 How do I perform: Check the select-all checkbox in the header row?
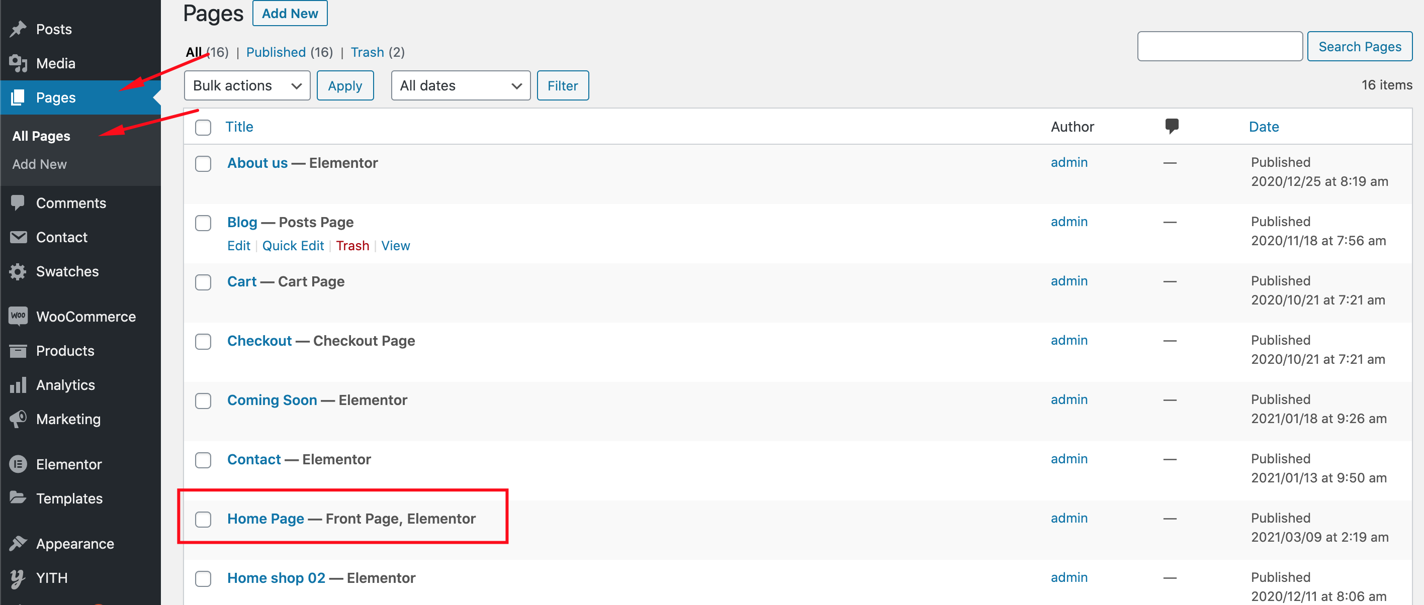(x=203, y=127)
